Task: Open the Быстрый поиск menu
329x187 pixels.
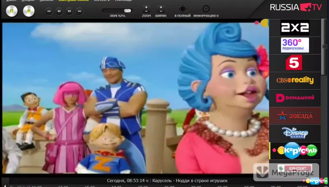Action: (x=74, y=1)
